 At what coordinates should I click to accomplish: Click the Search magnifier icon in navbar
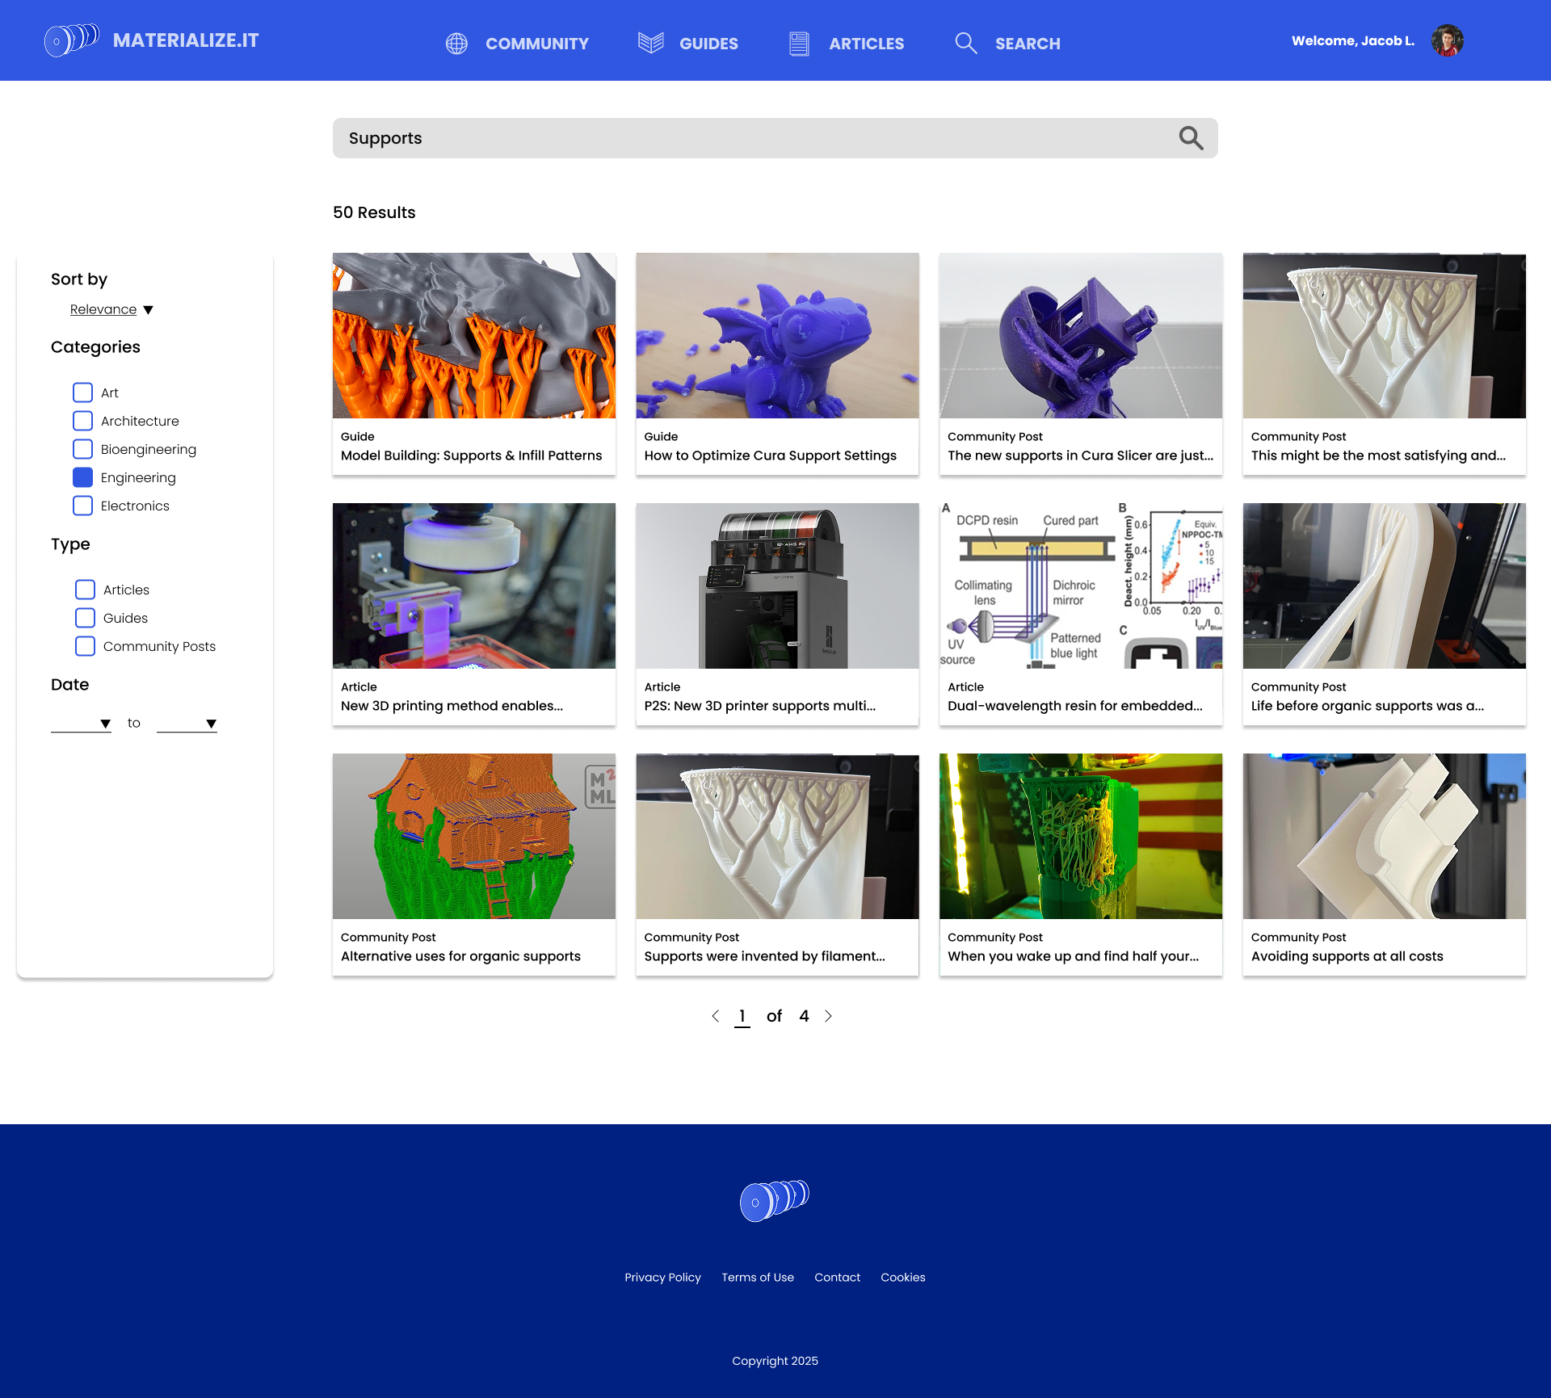point(965,44)
